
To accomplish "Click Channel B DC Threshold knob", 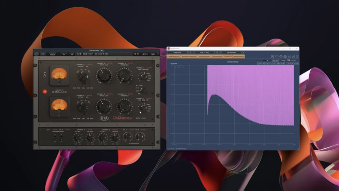I will coord(140,137).
